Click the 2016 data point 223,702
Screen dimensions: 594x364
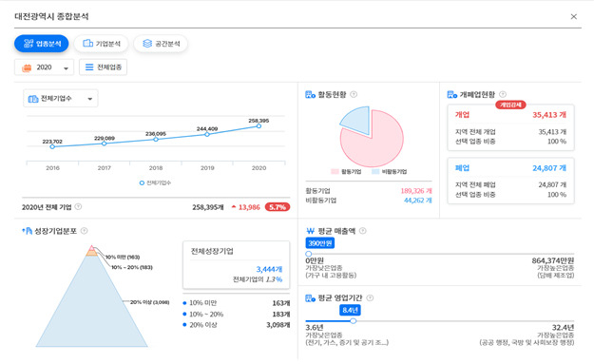(52, 146)
